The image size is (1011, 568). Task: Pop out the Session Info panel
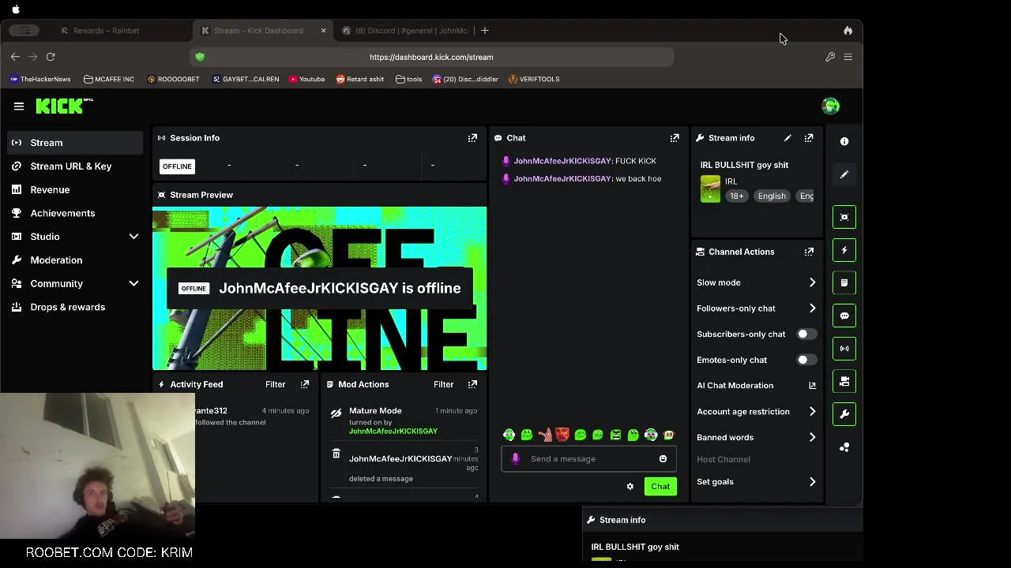point(472,138)
